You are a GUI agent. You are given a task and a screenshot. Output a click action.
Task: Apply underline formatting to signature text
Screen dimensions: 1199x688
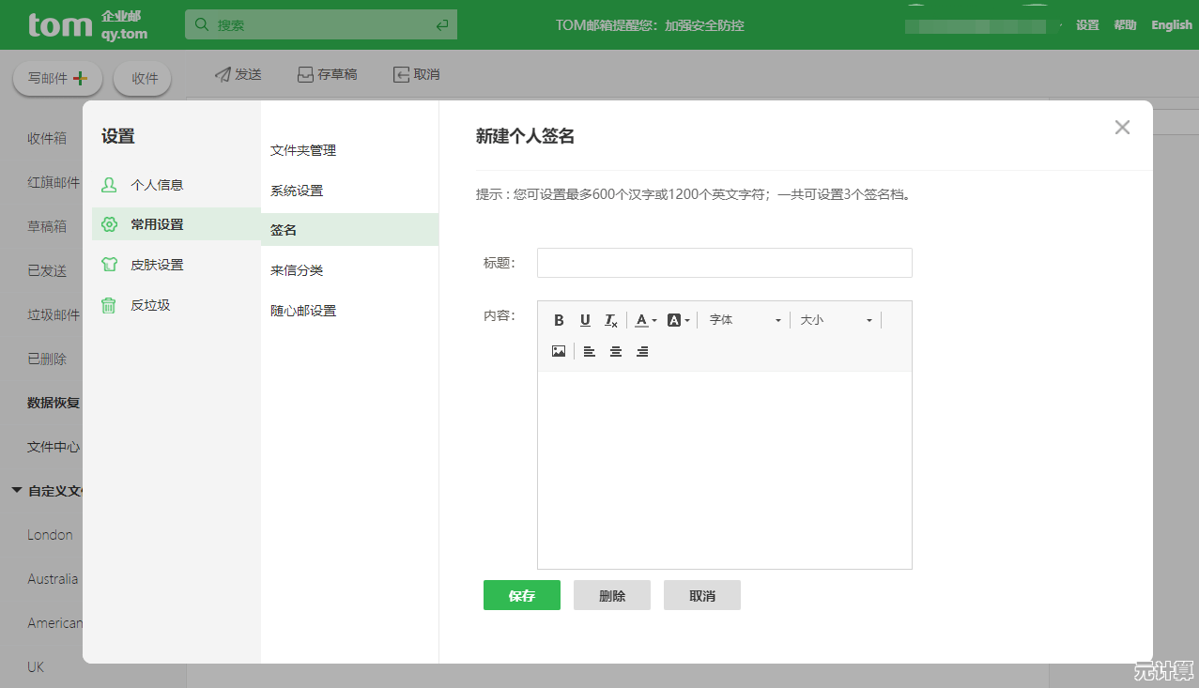pyautogui.click(x=585, y=319)
